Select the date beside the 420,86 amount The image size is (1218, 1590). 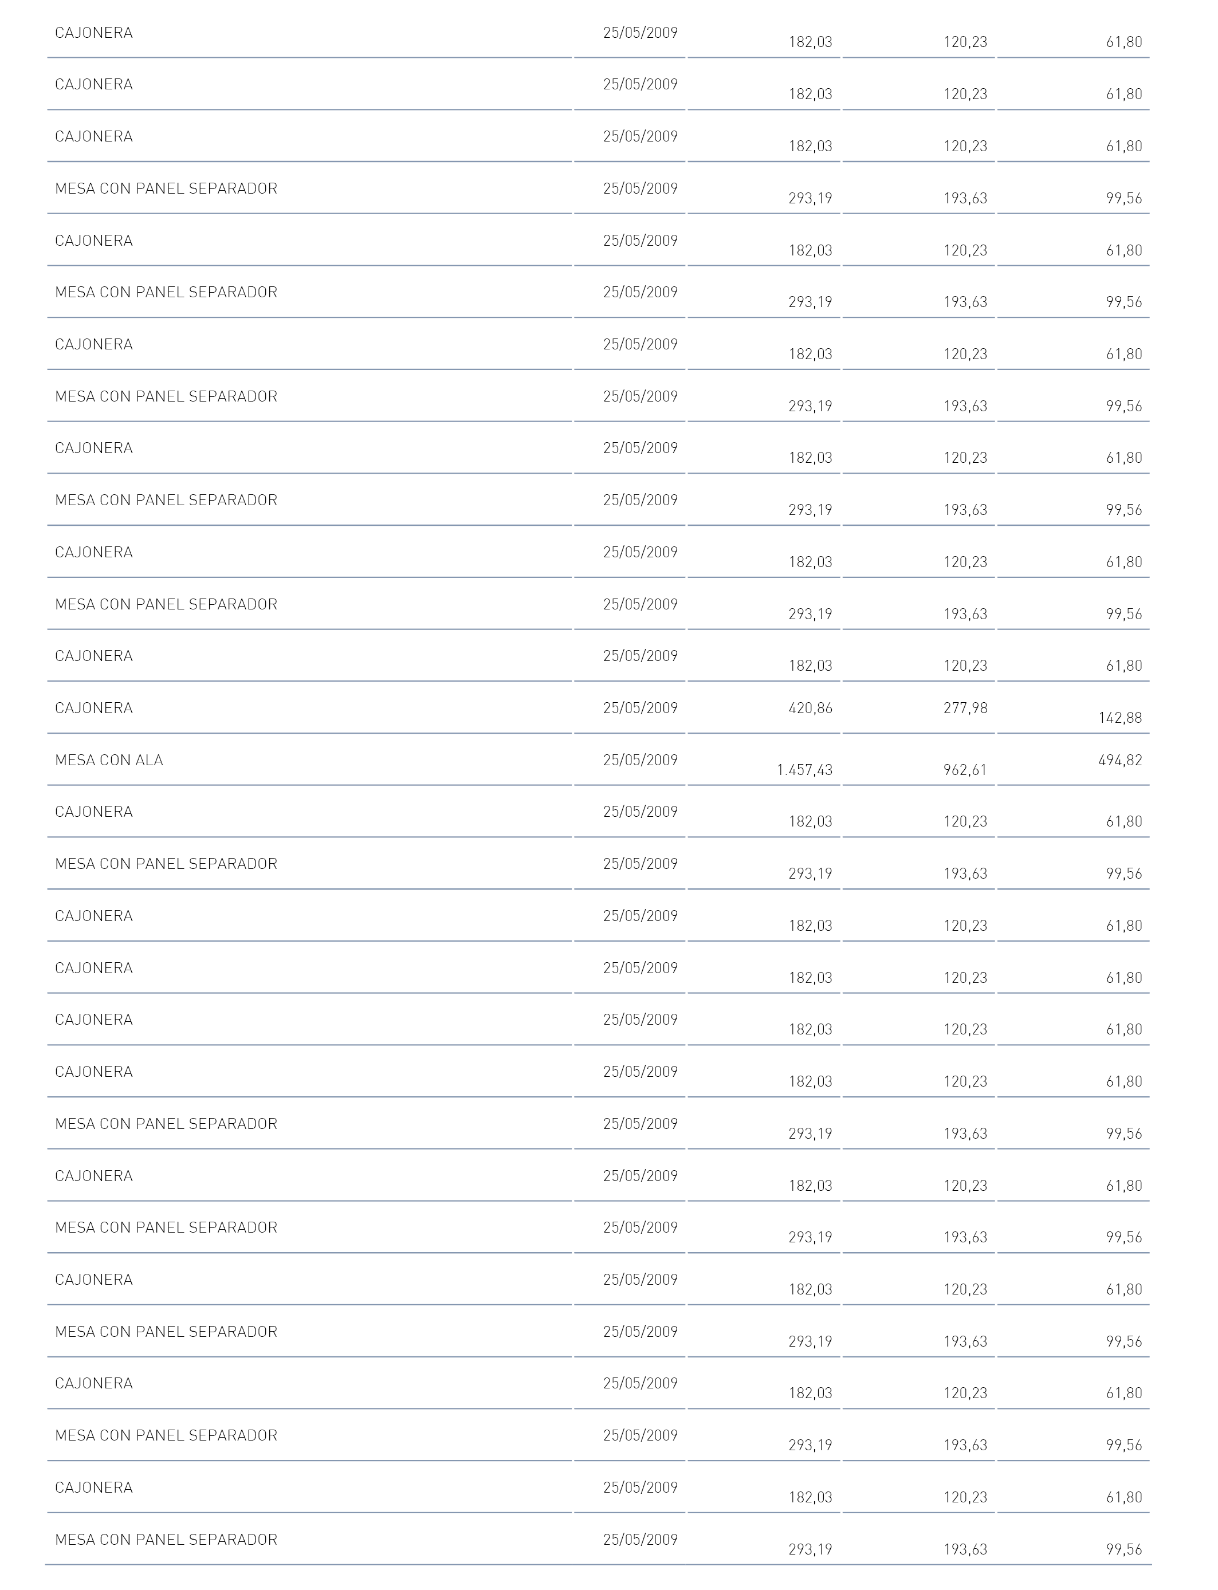[640, 708]
